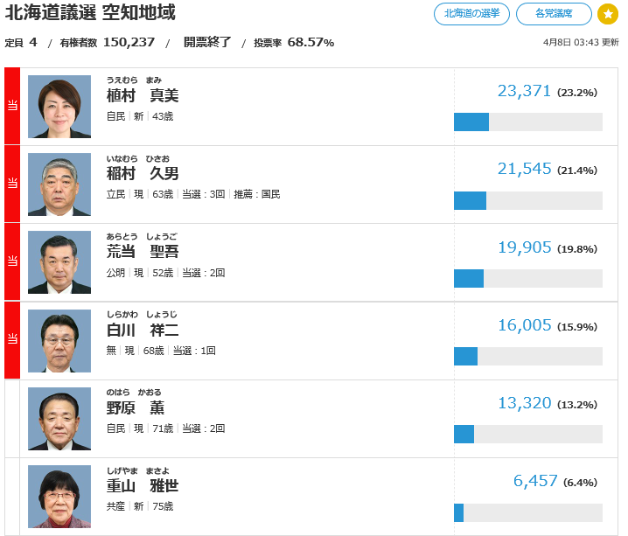Open the 北海道の選挙 link button
Screen dimensions: 628x536
point(471,14)
